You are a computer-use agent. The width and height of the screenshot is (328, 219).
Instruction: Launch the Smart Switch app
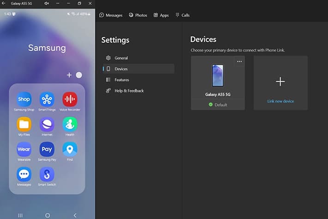47,174
